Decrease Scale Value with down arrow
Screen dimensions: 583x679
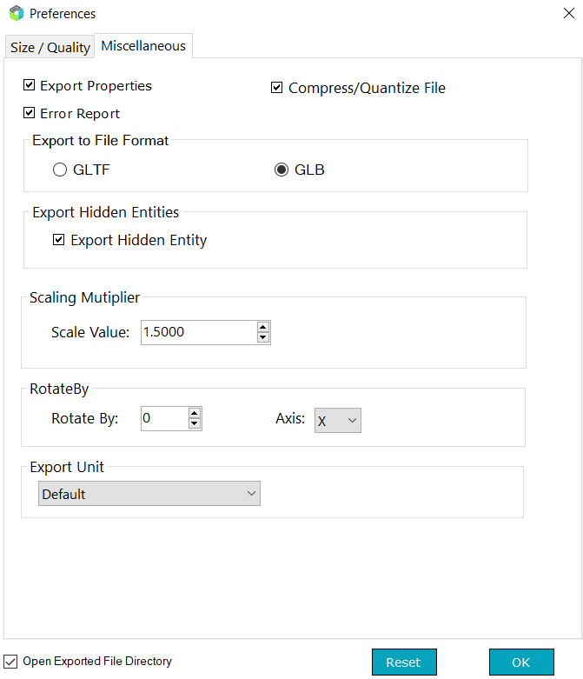point(263,337)
